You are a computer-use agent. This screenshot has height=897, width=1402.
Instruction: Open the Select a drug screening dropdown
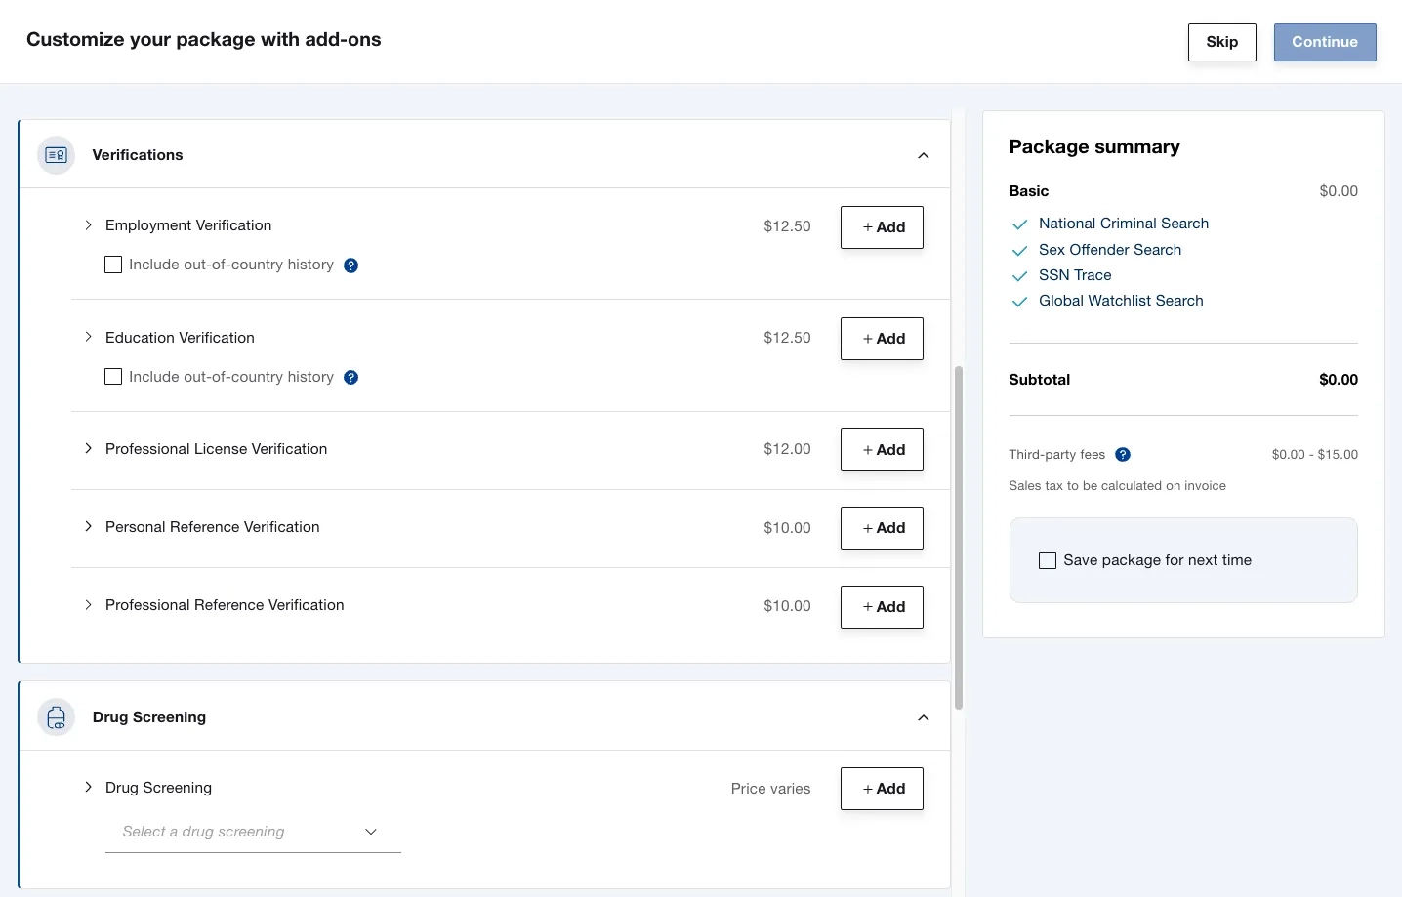coord(253,832)
